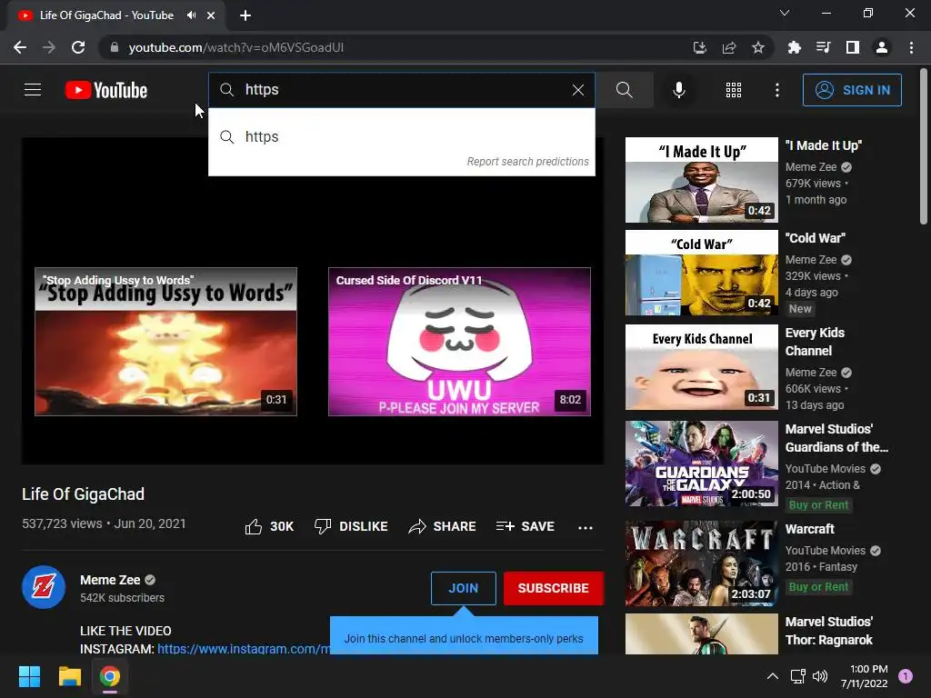The height and width of the screenshot is (698, 931).
Task: Click the SIGN IN button
Action: pos(852,90)
